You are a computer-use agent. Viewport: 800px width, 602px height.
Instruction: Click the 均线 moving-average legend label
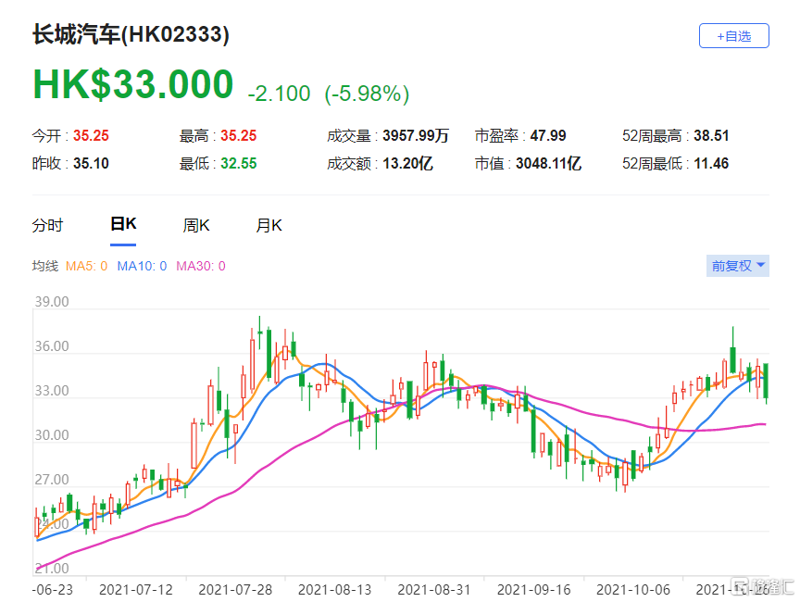(x=44, y=266)
